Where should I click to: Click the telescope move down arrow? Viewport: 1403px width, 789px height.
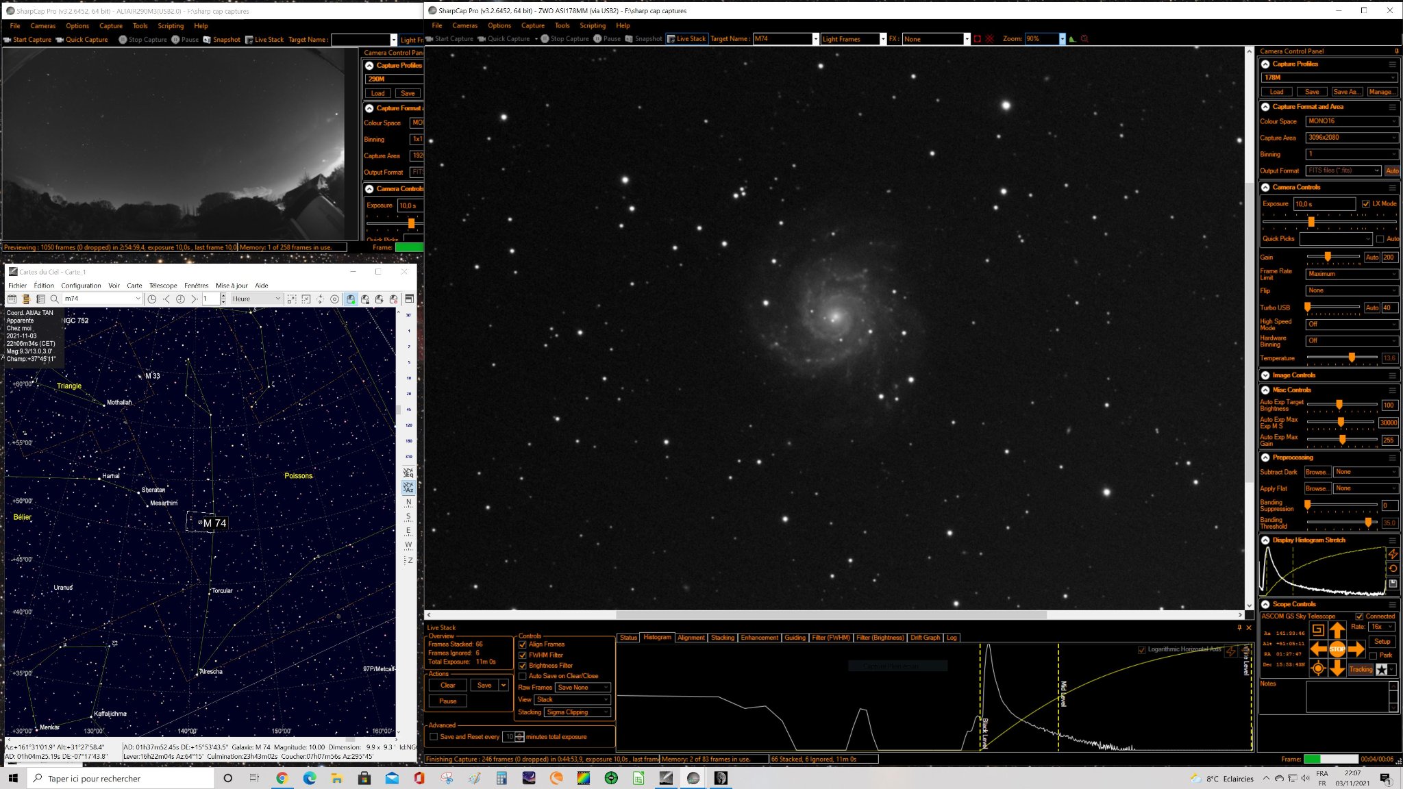coord(1337,668)
